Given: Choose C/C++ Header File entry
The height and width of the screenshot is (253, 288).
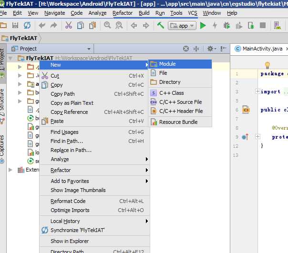Looking at the screenshot, I should [x=180, y=111].
